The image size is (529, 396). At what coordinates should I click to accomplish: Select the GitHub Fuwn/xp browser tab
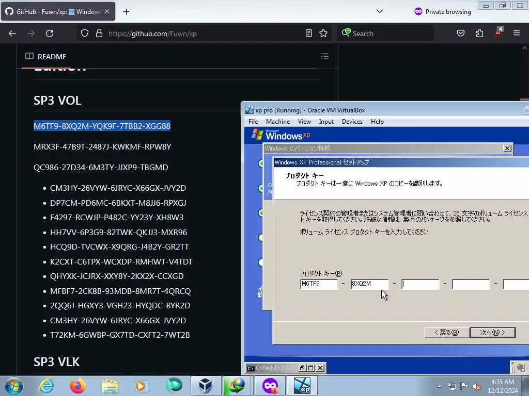[58, 11]
